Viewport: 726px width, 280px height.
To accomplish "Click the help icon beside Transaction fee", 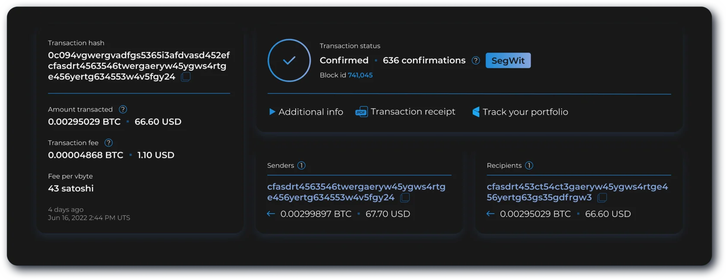I will click(108, 143).
